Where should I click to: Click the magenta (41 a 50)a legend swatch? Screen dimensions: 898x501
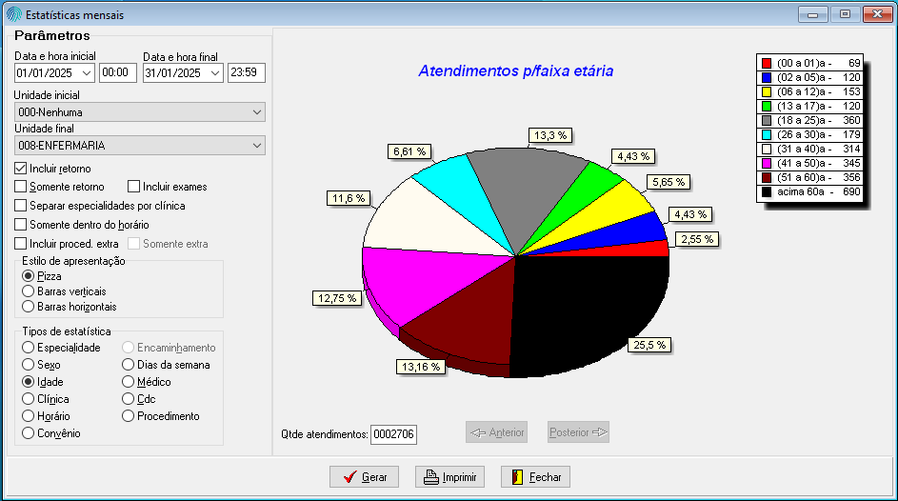click(x=767, y=164)
